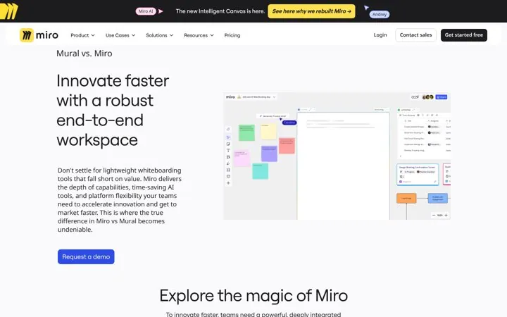The width and height of the screenshot is (507, 317).
Task: Expand the board name dropdown in the preview
Action: [274, 97]
